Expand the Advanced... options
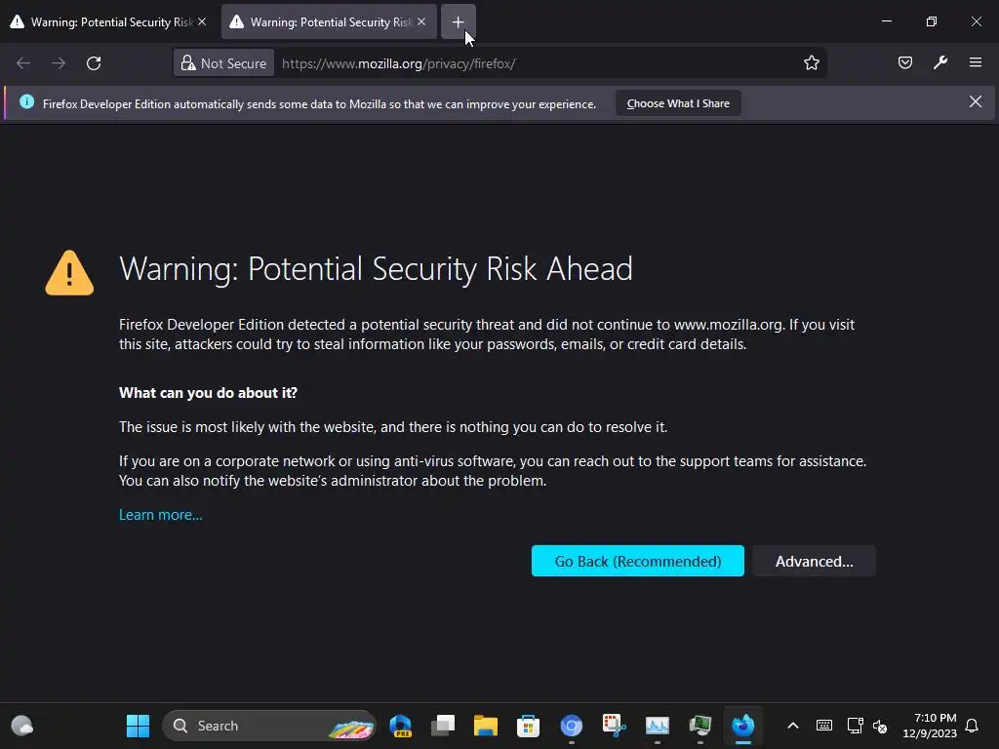 [x=814, y=561]
